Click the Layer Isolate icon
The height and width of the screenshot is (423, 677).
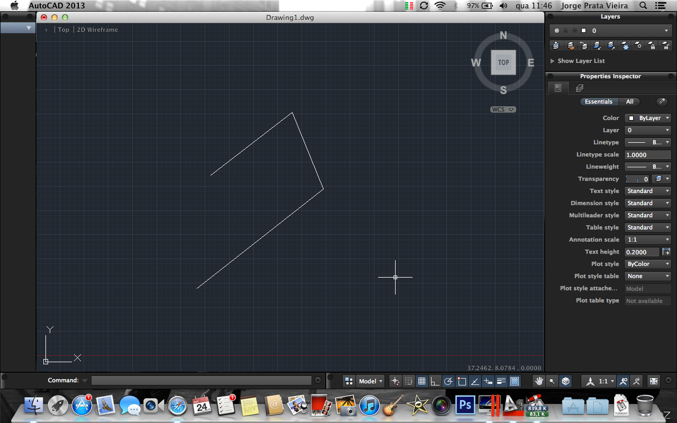[597, 46]
